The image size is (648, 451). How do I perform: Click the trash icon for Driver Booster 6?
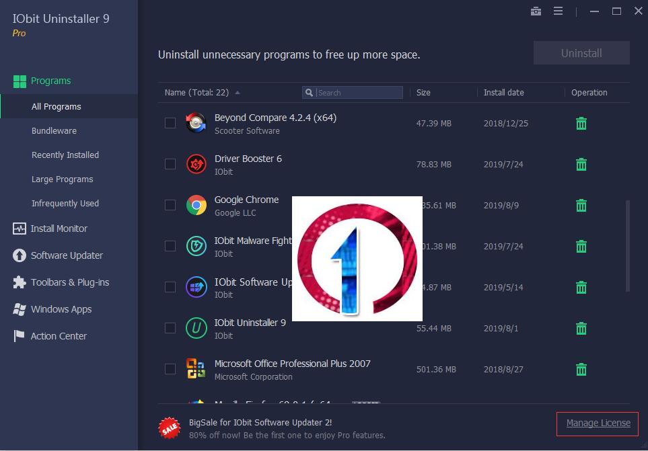[x=581, y=164]
